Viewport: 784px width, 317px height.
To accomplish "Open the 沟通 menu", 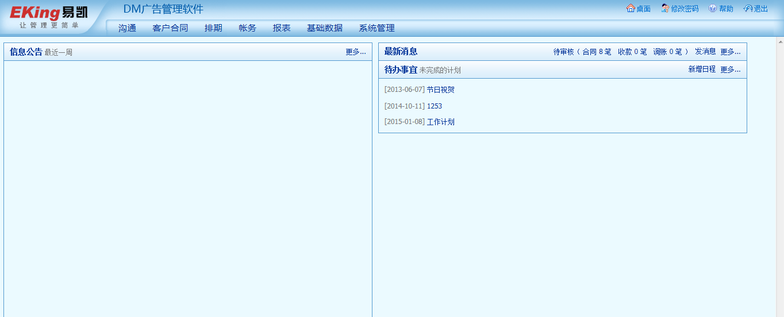I will [x=127, y=28].
